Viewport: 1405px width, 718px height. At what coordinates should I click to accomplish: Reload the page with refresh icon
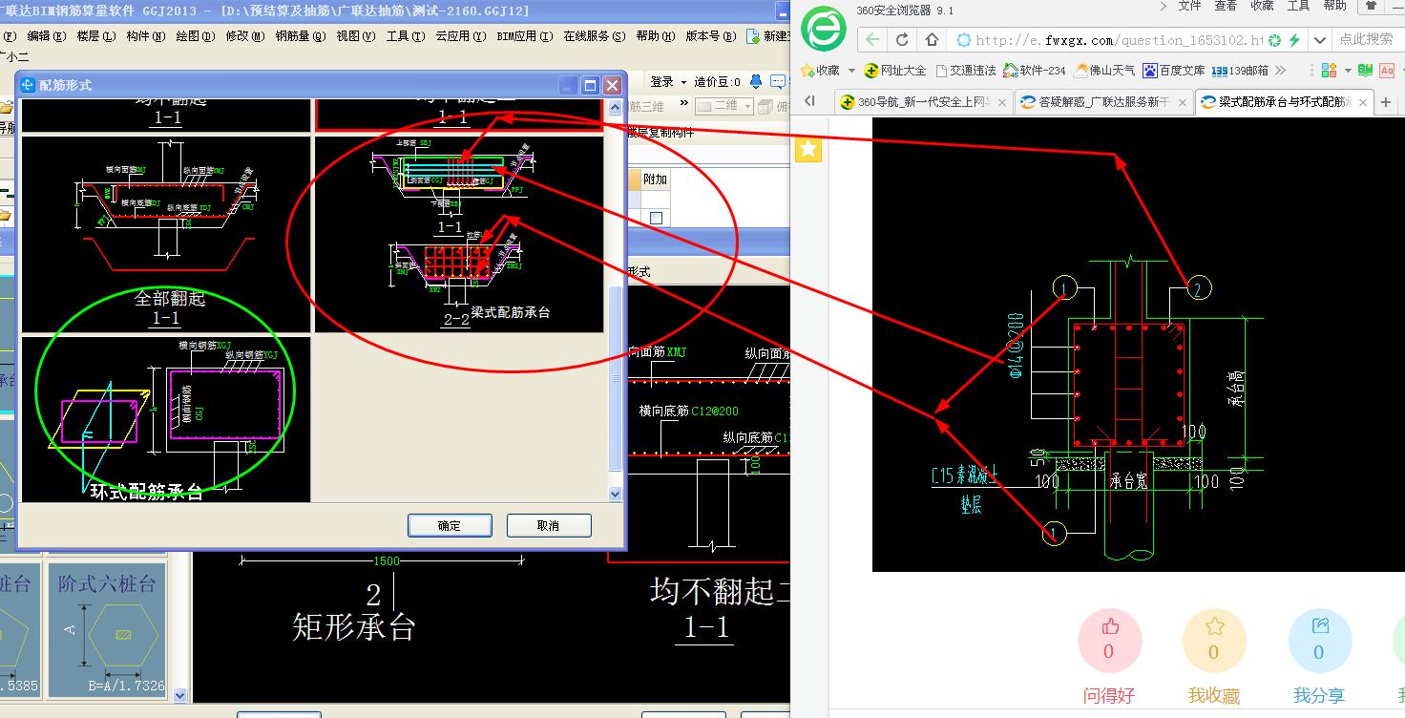tap(902, 40)
